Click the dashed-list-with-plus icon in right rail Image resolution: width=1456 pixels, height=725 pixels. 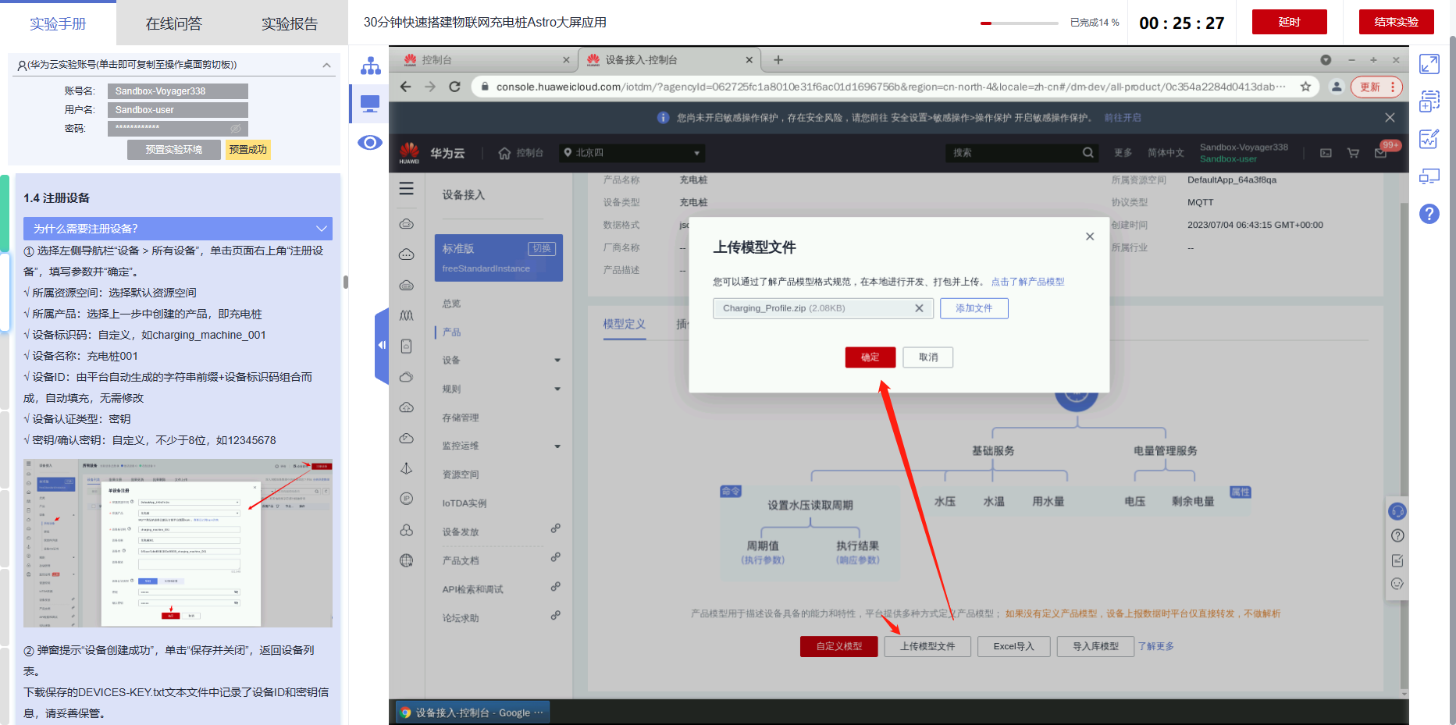1429,101
